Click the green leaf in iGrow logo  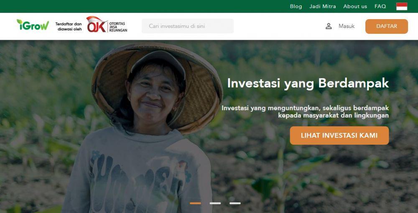20,21
